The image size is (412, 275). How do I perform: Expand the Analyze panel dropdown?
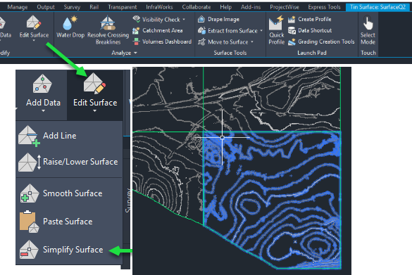135,53
